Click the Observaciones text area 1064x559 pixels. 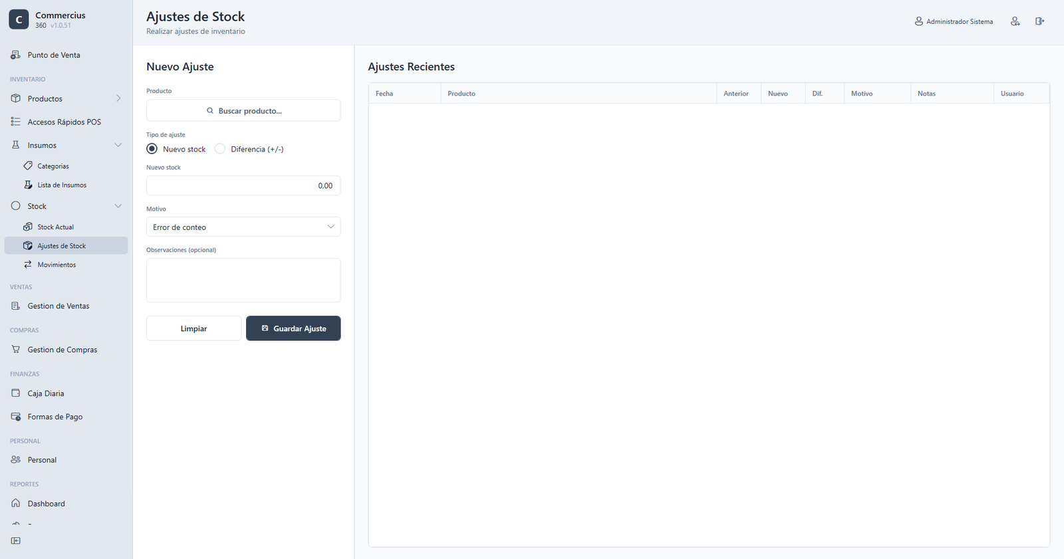[243, 280]
